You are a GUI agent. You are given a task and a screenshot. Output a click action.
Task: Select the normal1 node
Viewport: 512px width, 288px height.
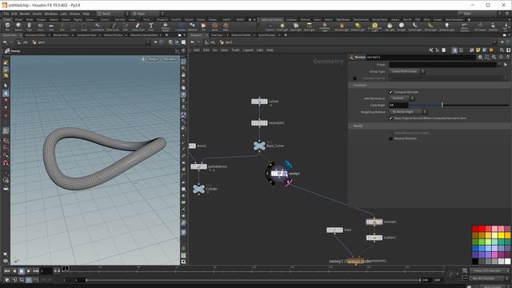[x=374, y=222]
